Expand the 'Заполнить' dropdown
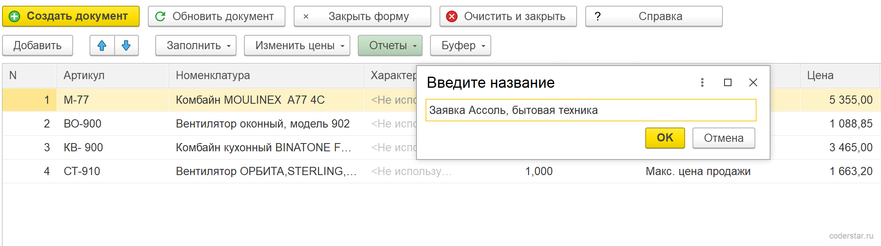This screenshot has height=246, width=881. 196,46
